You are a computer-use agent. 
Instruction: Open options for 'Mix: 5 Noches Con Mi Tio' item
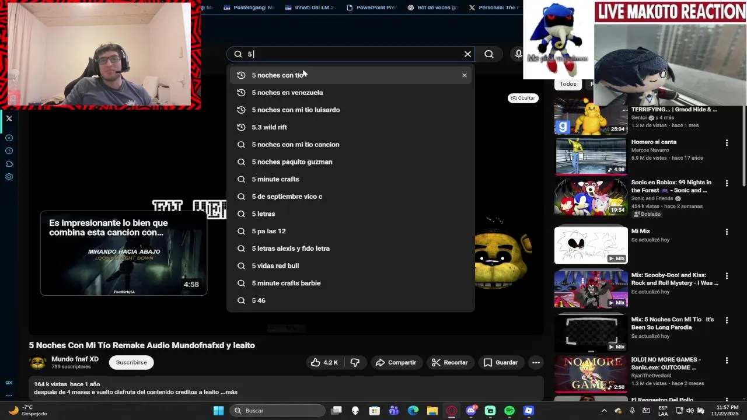727,320
